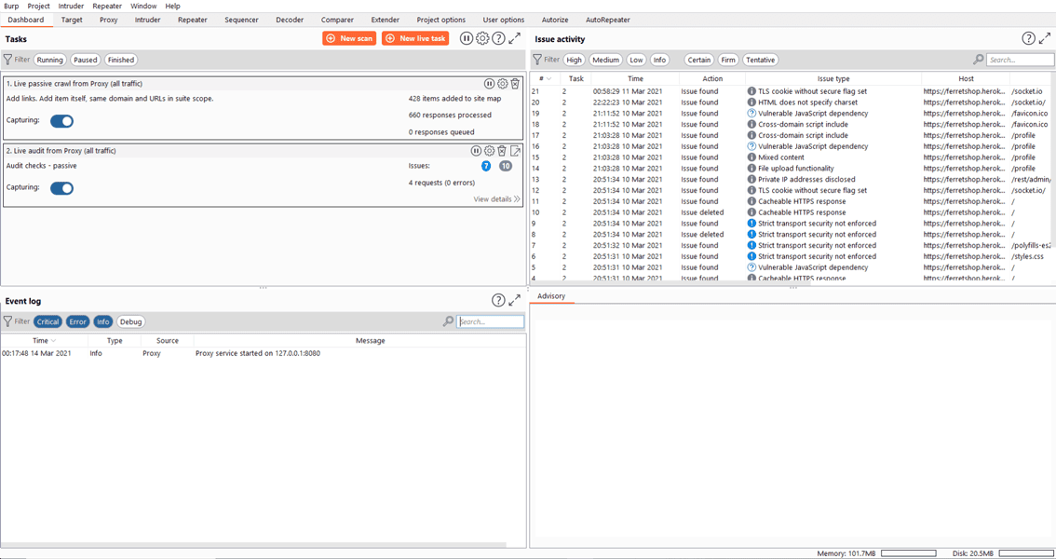Select issue 14 File upload functionality
1056x559 pixels.
click(792, 169)
